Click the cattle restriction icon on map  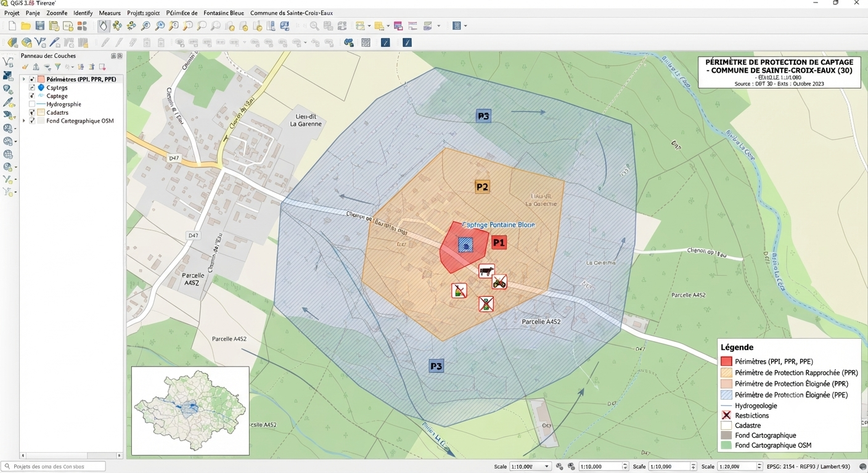pyautogui.click(x=486, y=270)
